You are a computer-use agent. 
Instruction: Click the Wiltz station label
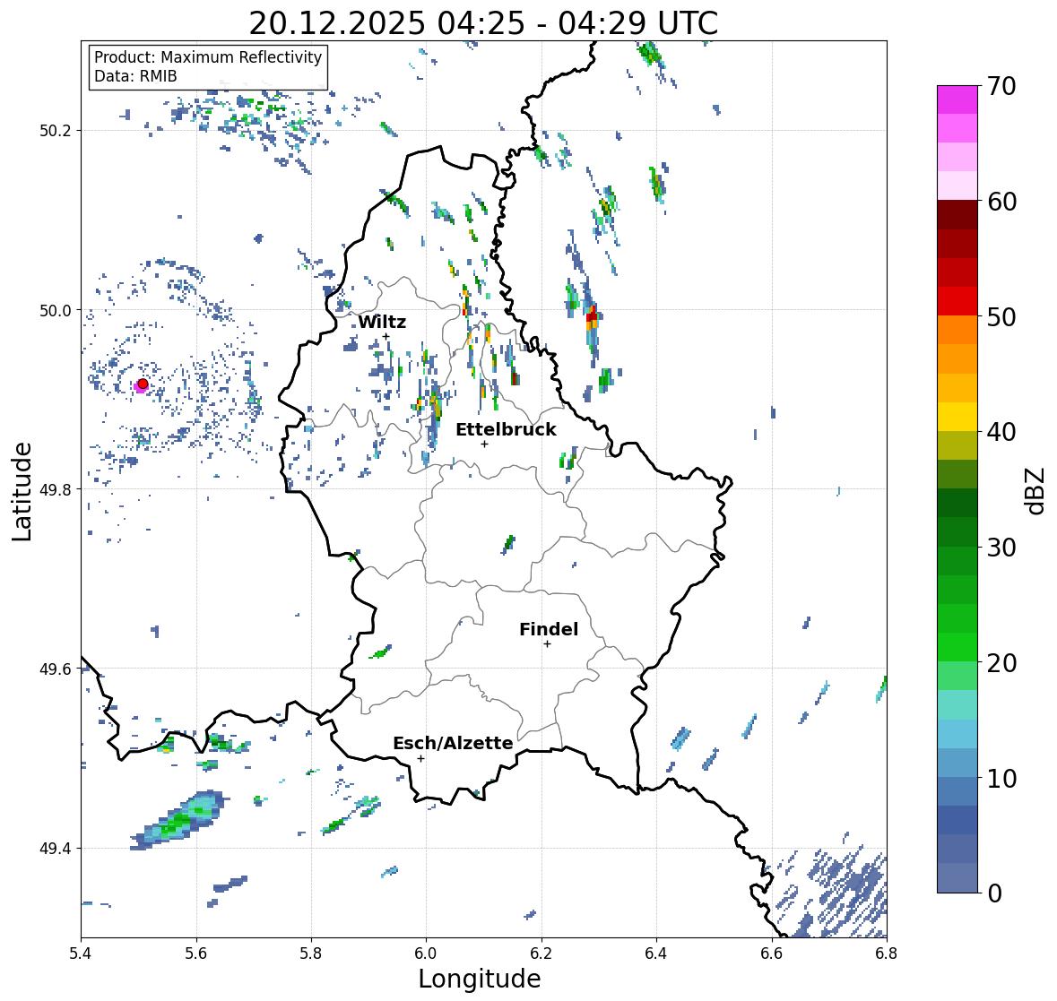tap(382, 322)
